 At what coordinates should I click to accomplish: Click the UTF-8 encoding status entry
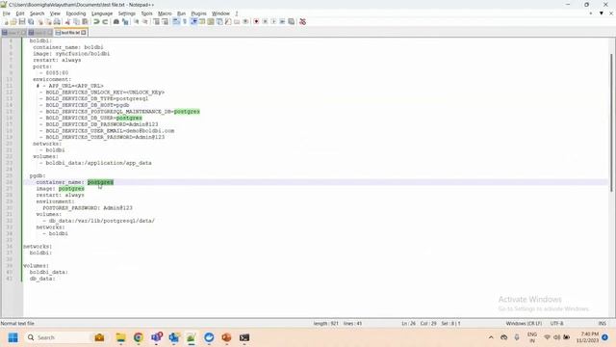pyautogui.click(x=556, y=324)
